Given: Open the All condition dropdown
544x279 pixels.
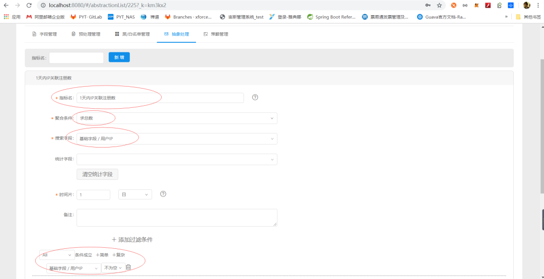Looking at the screenshot, I should 57,255.
